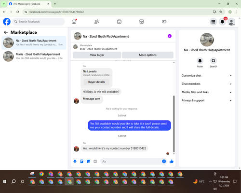
Task: Click the address bar URL
Action: [56, 12]
